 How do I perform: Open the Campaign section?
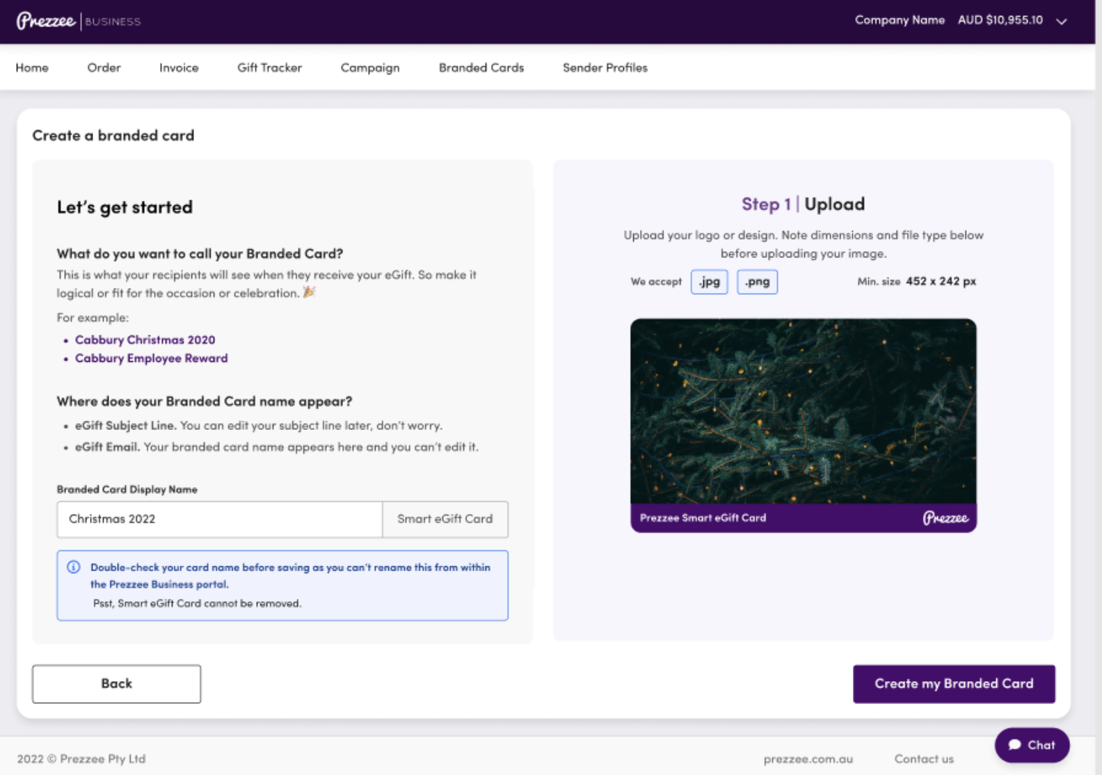[x=370, y=67]
